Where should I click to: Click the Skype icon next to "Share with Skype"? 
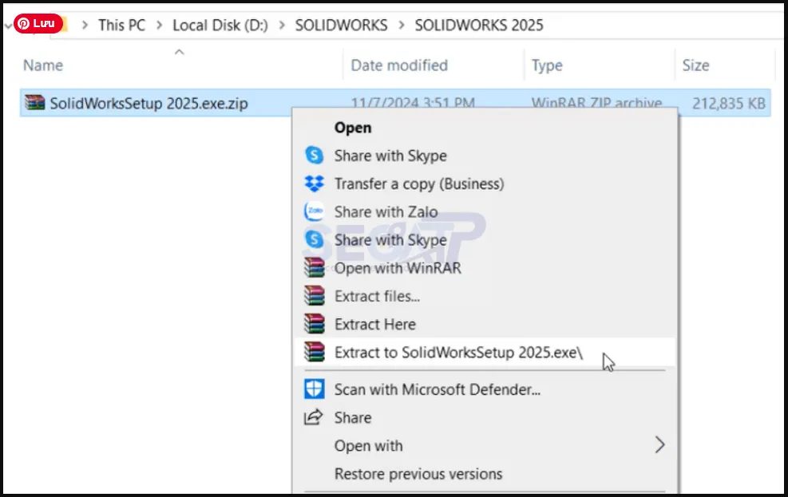click(x=315, y=156)
